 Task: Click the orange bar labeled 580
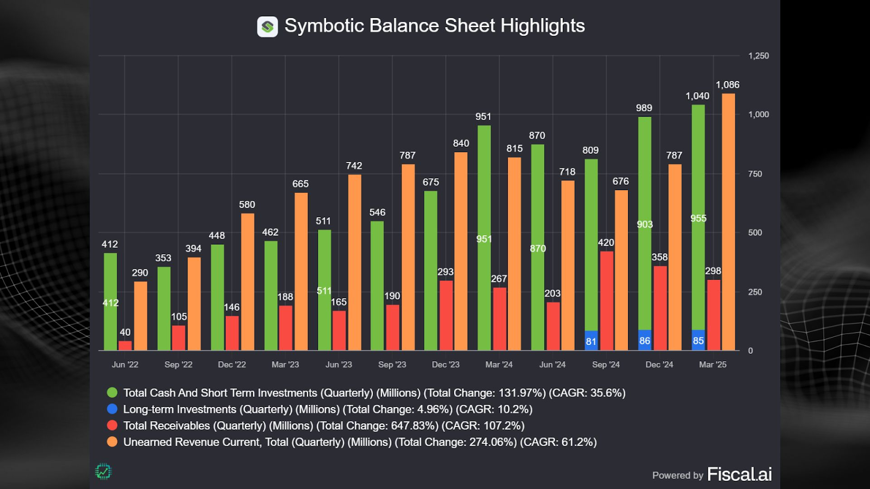click(x=247, y=281)
